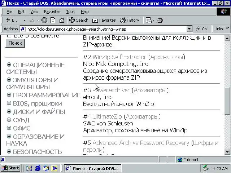Click the bullet next to BIOS, прошивки
This screenshot has height=173, width=231.
[9, 103]
